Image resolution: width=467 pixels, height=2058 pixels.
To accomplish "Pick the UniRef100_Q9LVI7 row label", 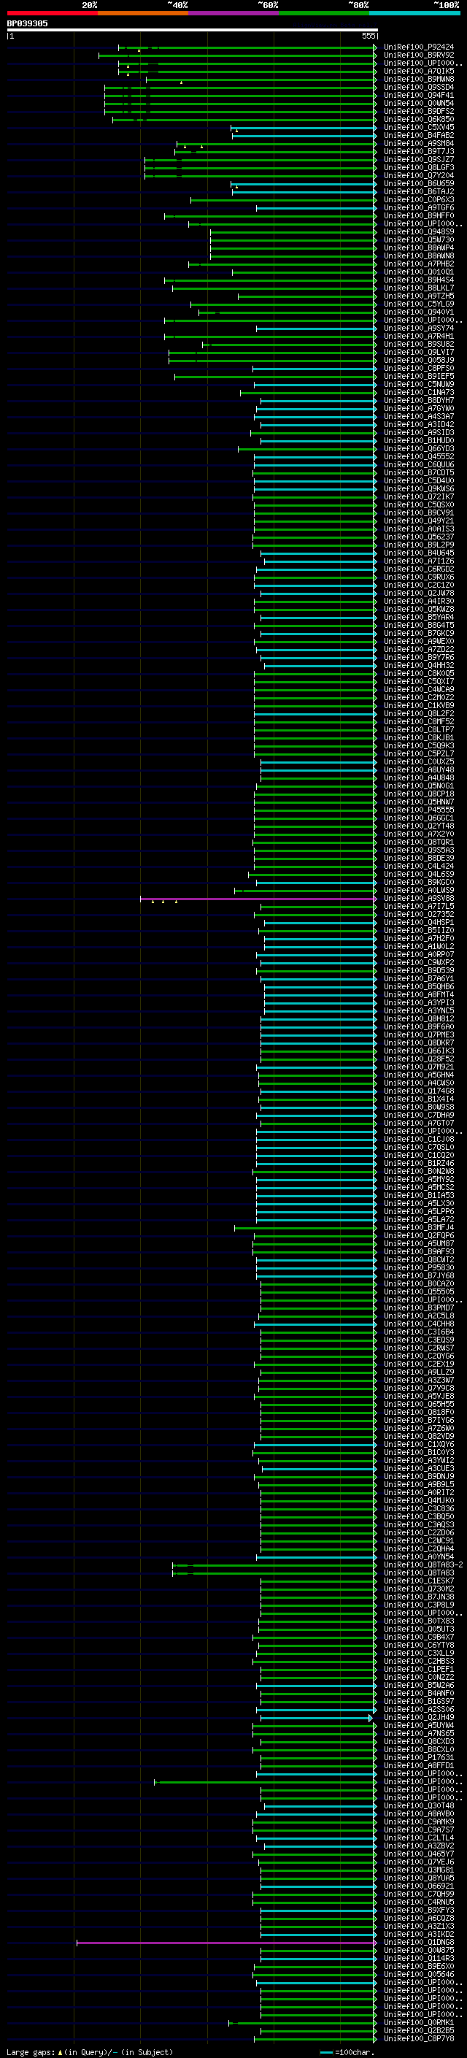I will [418, 353].
